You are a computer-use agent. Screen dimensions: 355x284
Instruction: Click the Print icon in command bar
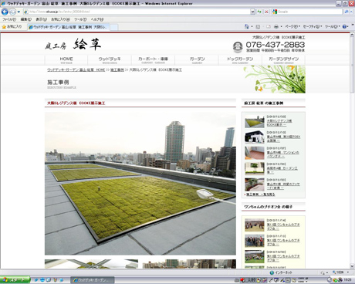276,26
